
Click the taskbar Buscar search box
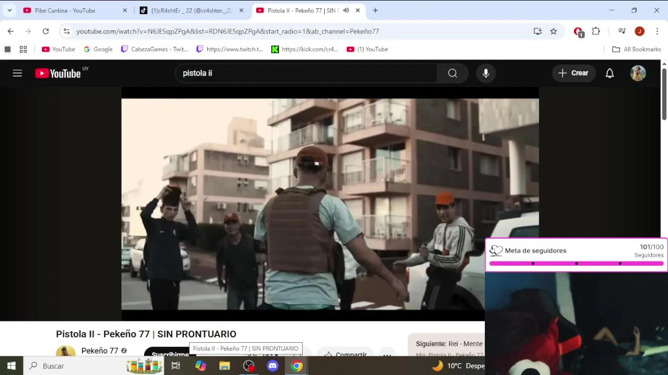(94, 366)
